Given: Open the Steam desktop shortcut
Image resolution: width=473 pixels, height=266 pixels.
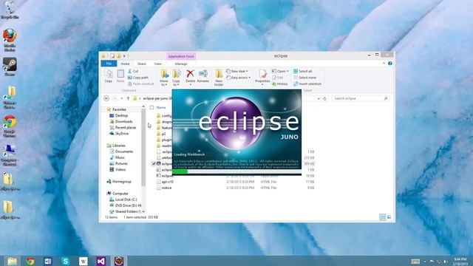Looking at the screenshot, I should pyautogui.click(x=10, y=67).
